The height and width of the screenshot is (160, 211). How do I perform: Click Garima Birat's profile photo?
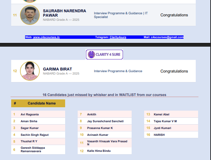point(30,71)
